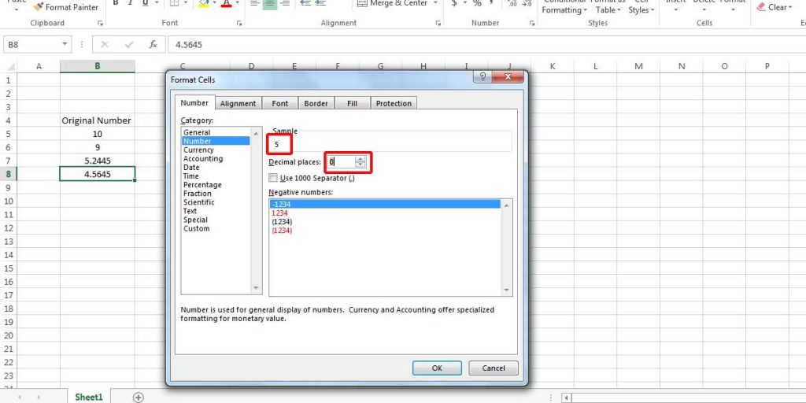The width and height of the screenshot is (806, 403).
Task: Apply the Percent Style format
Action: (x=477, y=3)
